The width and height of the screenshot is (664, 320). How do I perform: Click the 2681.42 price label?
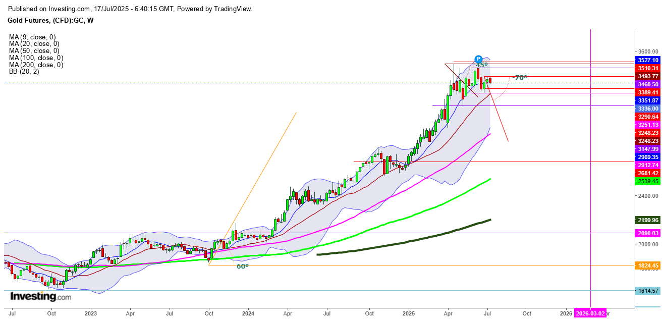[647, 173]
